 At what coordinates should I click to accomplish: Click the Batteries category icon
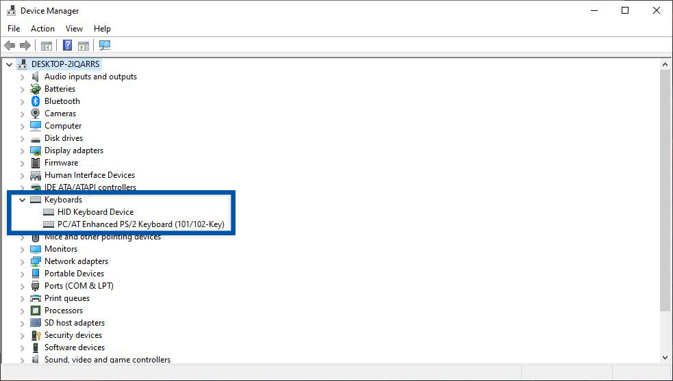[x=35, y=89]
